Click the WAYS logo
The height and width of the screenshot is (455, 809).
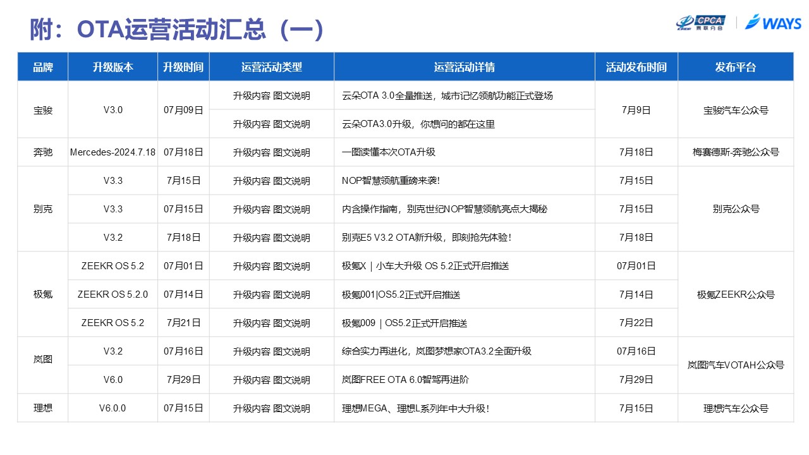pos(774,23)
